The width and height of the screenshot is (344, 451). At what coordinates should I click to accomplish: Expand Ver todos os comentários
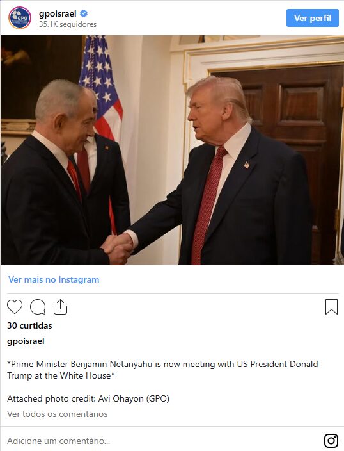[58, 414]
